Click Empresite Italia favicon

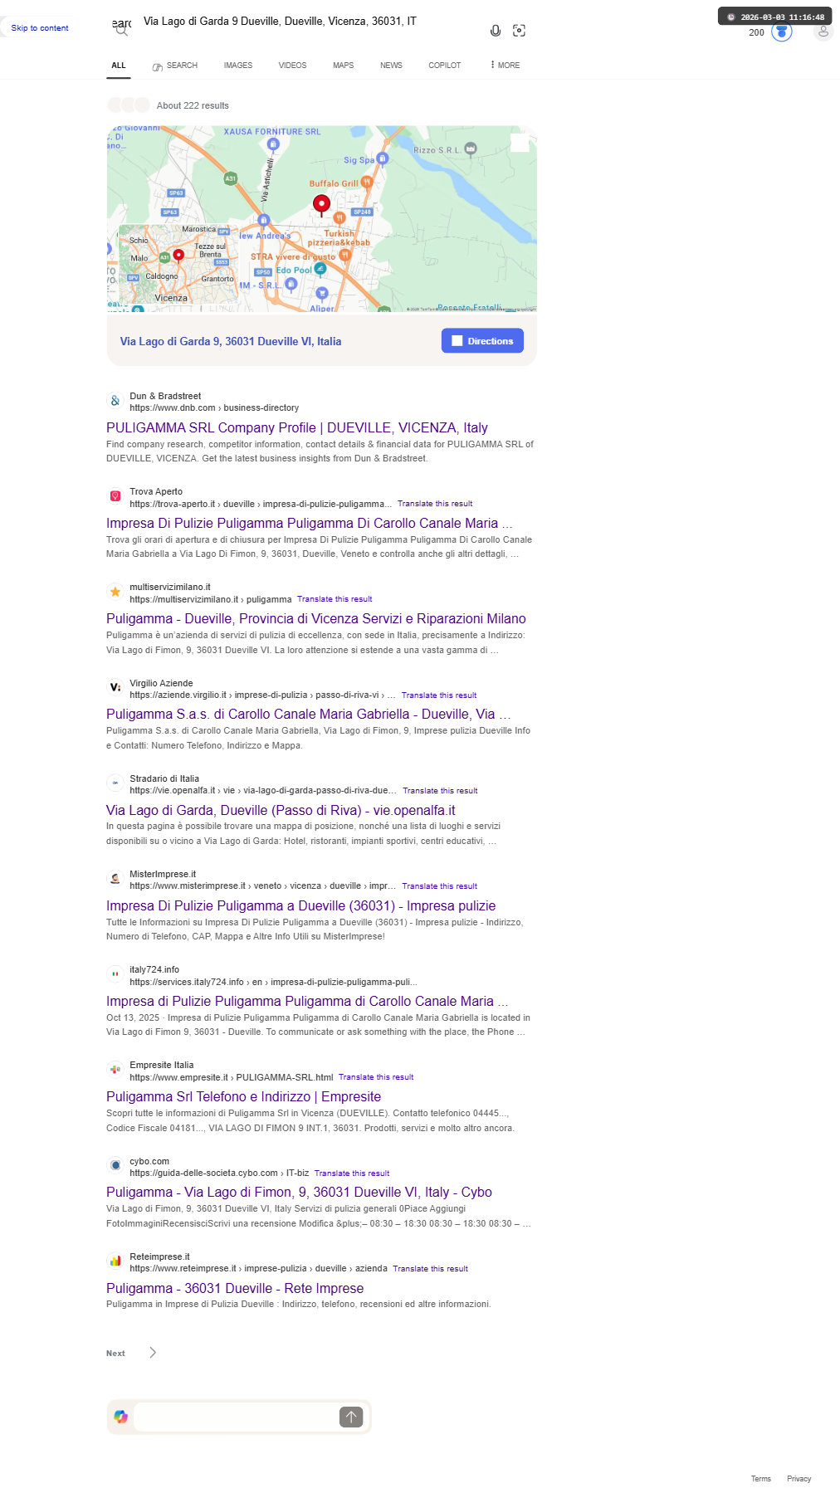click(x=115, y=1069)
